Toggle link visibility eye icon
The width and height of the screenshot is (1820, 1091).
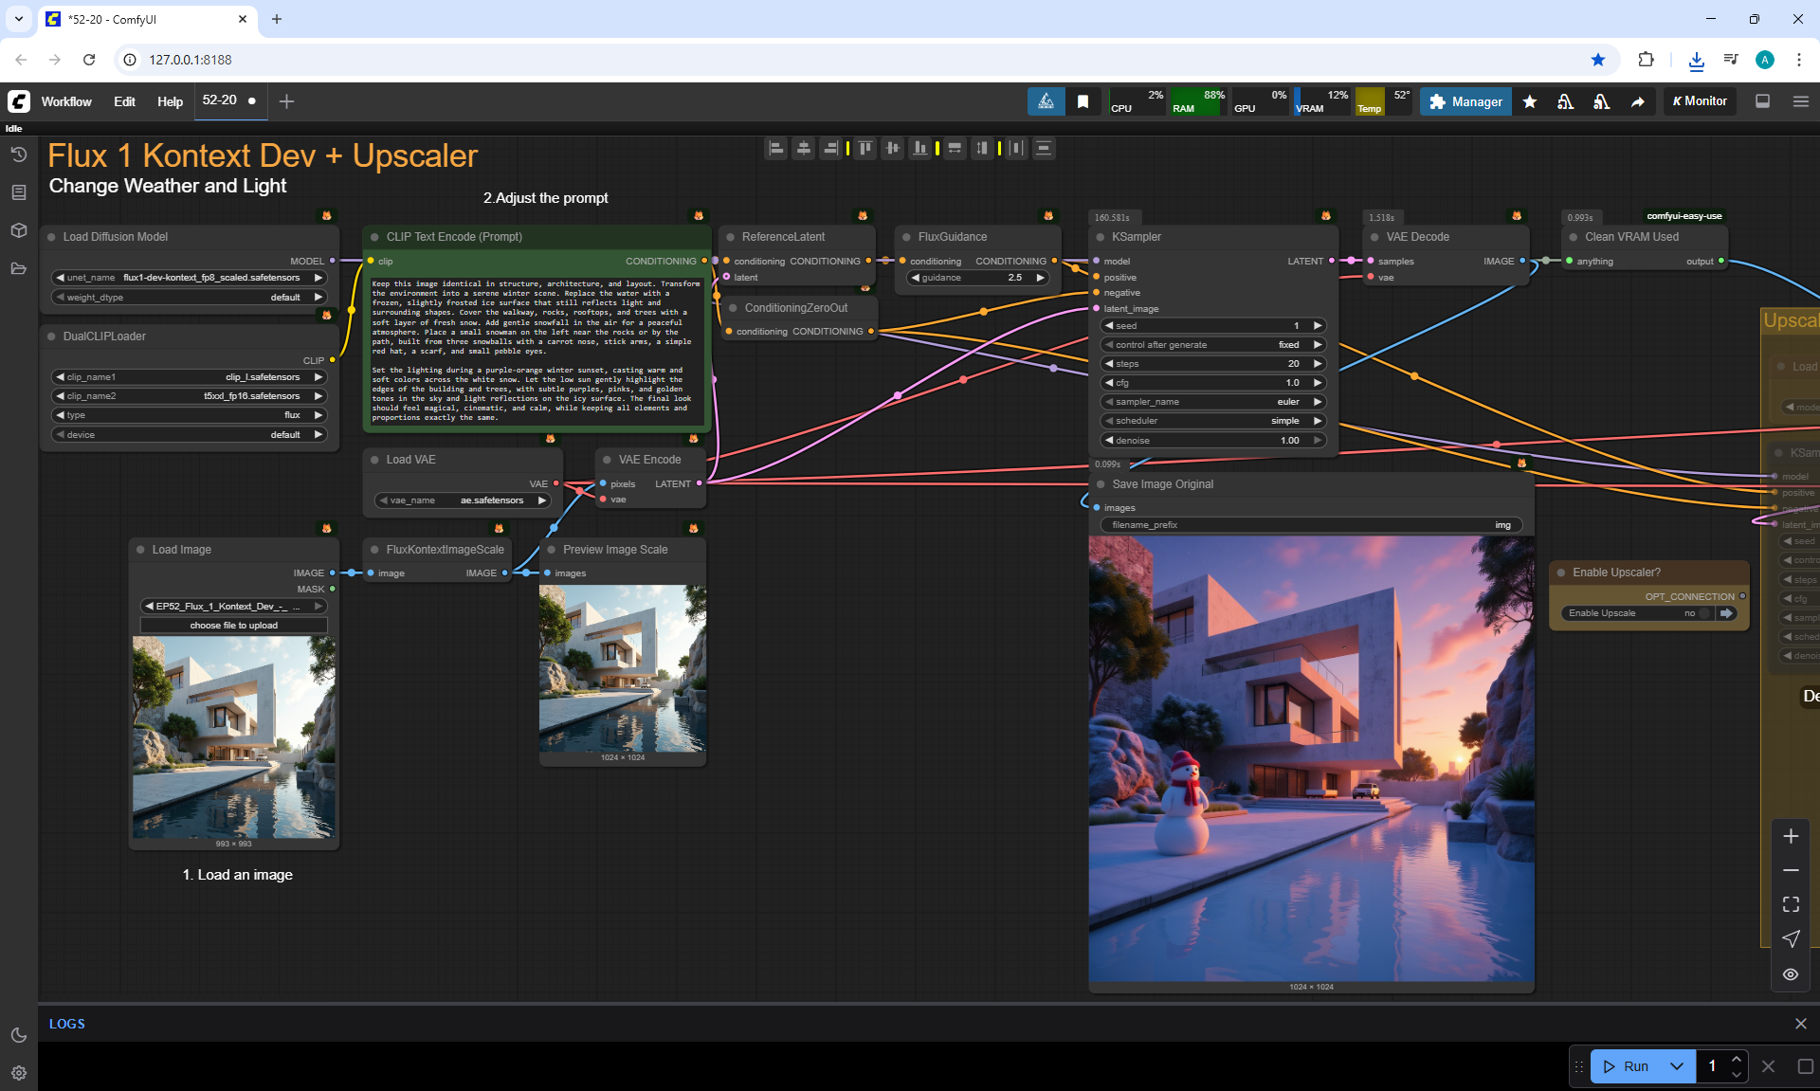pyautogui.click(x=1791, y=974)
